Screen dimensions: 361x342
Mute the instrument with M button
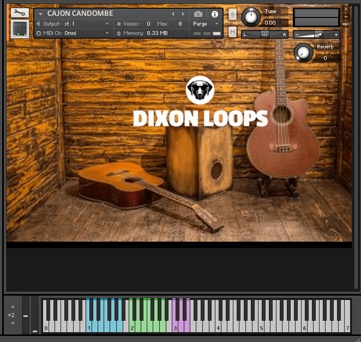tap(232, 33)
